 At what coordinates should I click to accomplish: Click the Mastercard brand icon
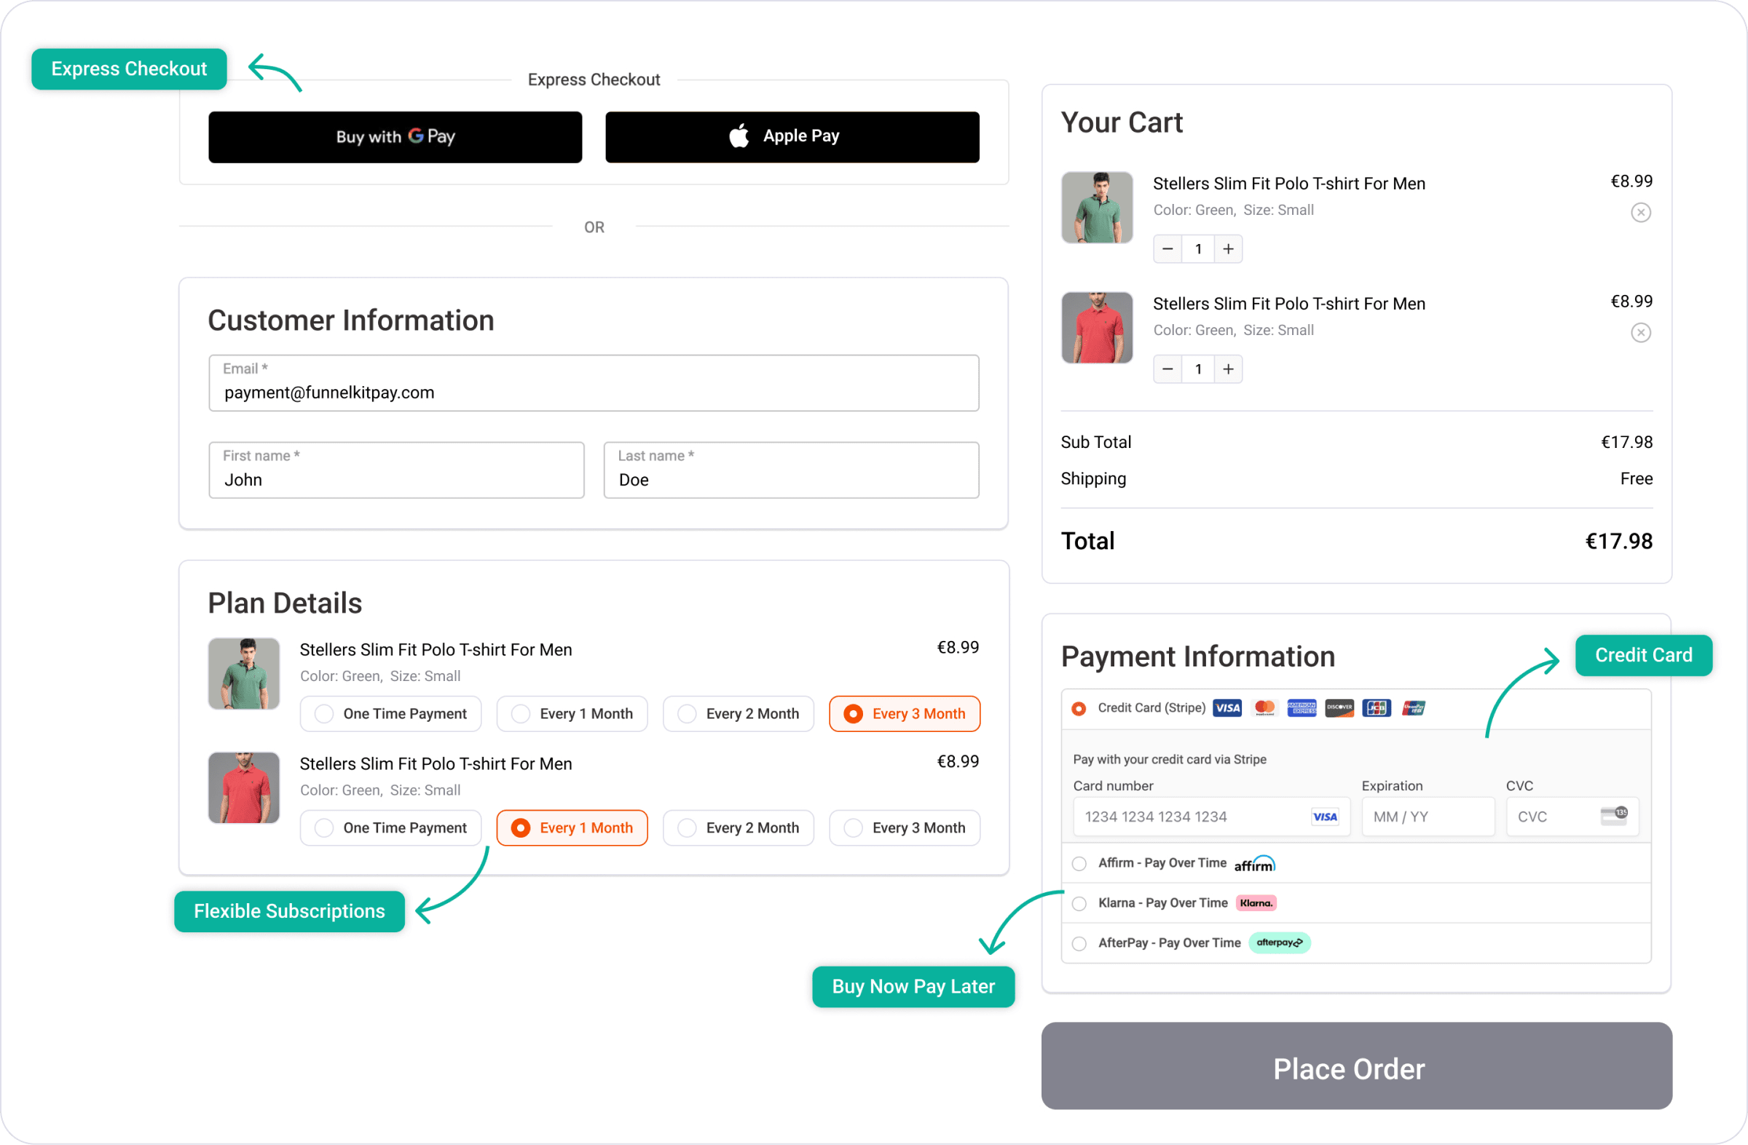click(1264, 707)
